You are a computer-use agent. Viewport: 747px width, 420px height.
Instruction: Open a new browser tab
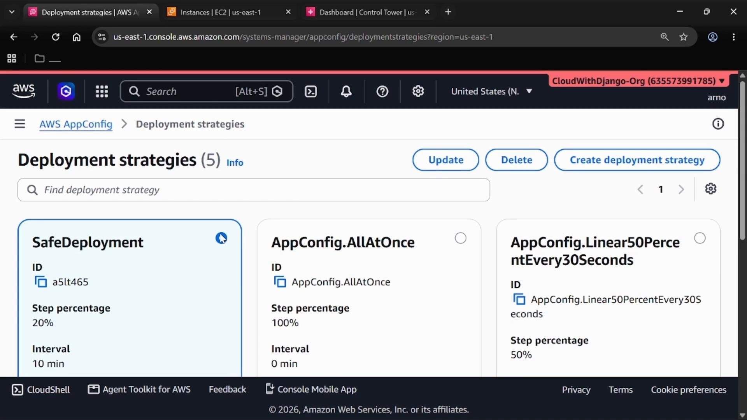(x=448, y=12)
